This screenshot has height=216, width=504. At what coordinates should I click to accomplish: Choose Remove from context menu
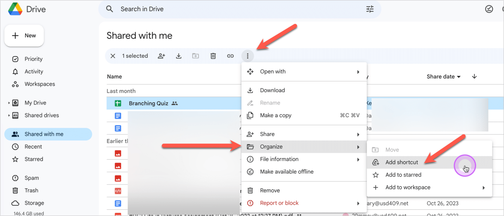pos(304,190)
